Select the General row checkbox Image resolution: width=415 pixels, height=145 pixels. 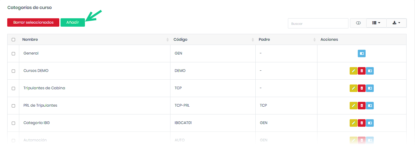pos(13,54)
